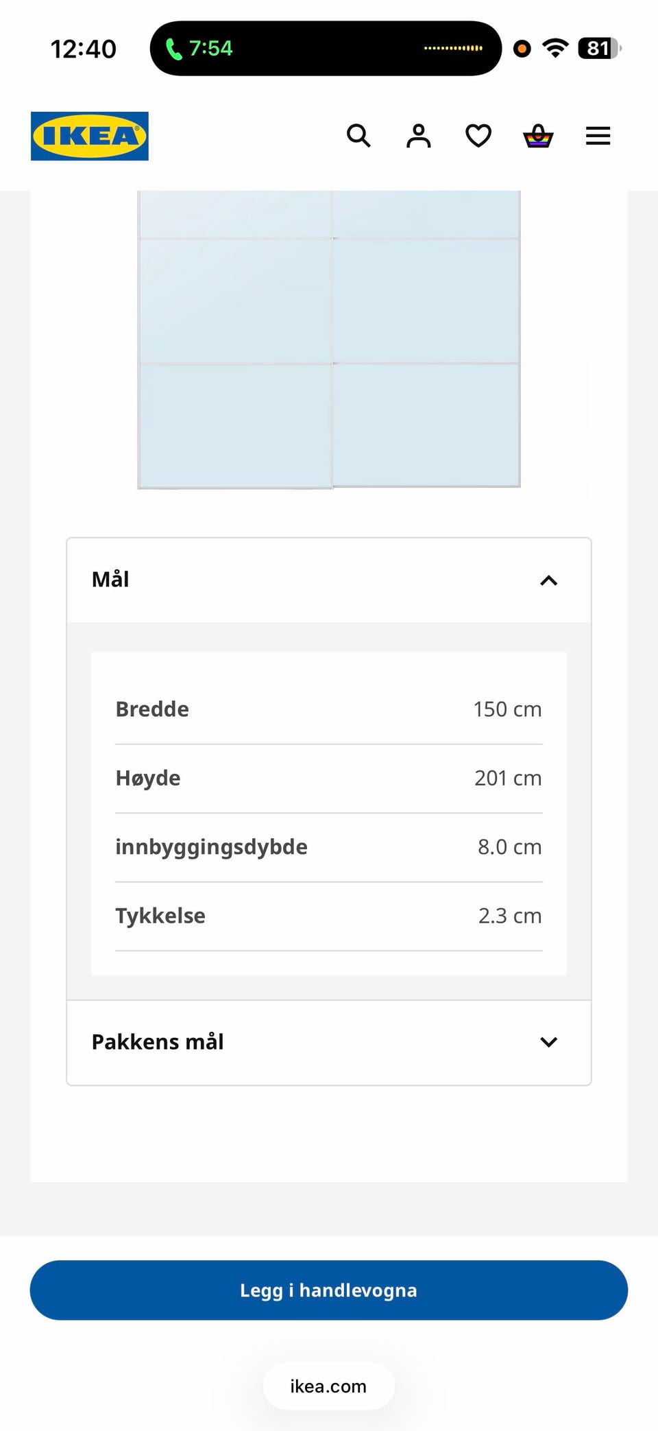Select the Bredde measurement row
Viewport: 658px width, 1431px height.
coord(329,709)
